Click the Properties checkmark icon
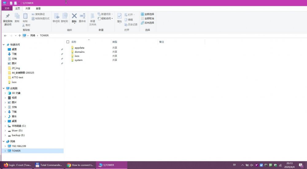307x169 pixels. pyautogui.click(x=119, y=16)
